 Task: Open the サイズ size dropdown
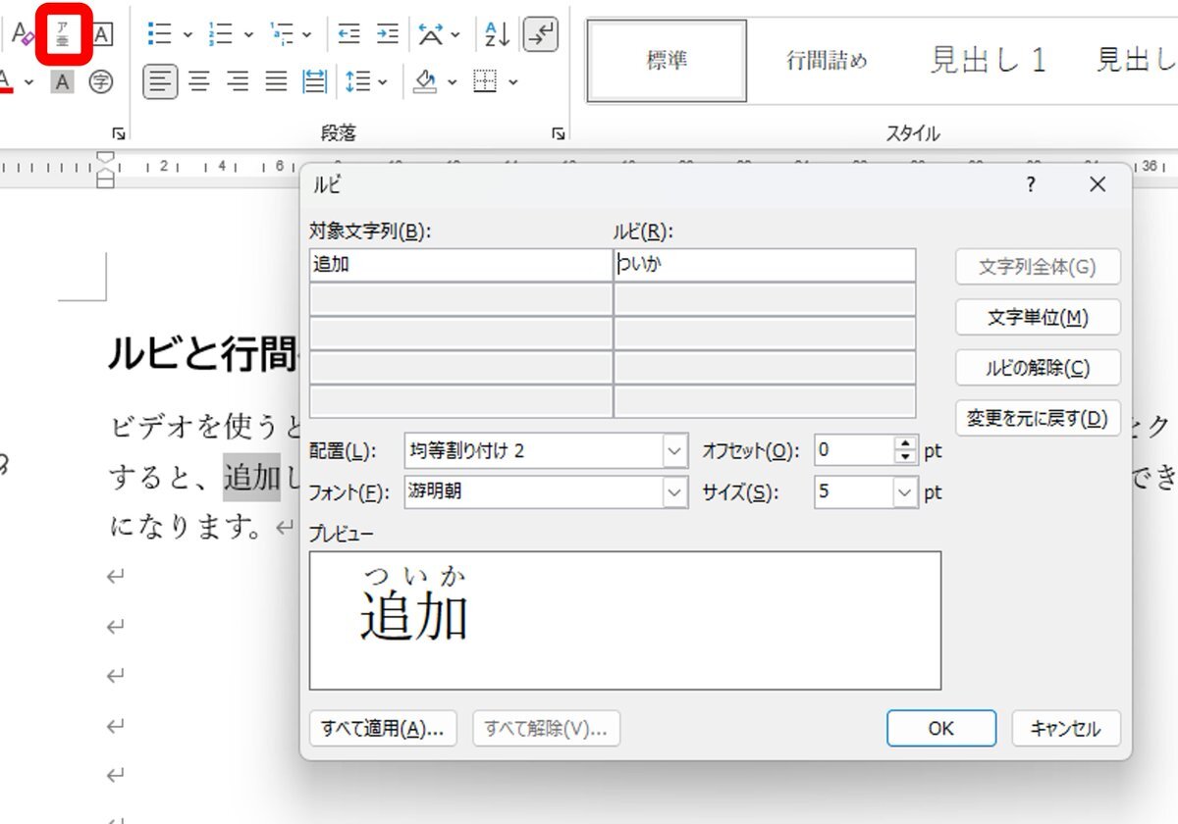click(x=904, y=492)
